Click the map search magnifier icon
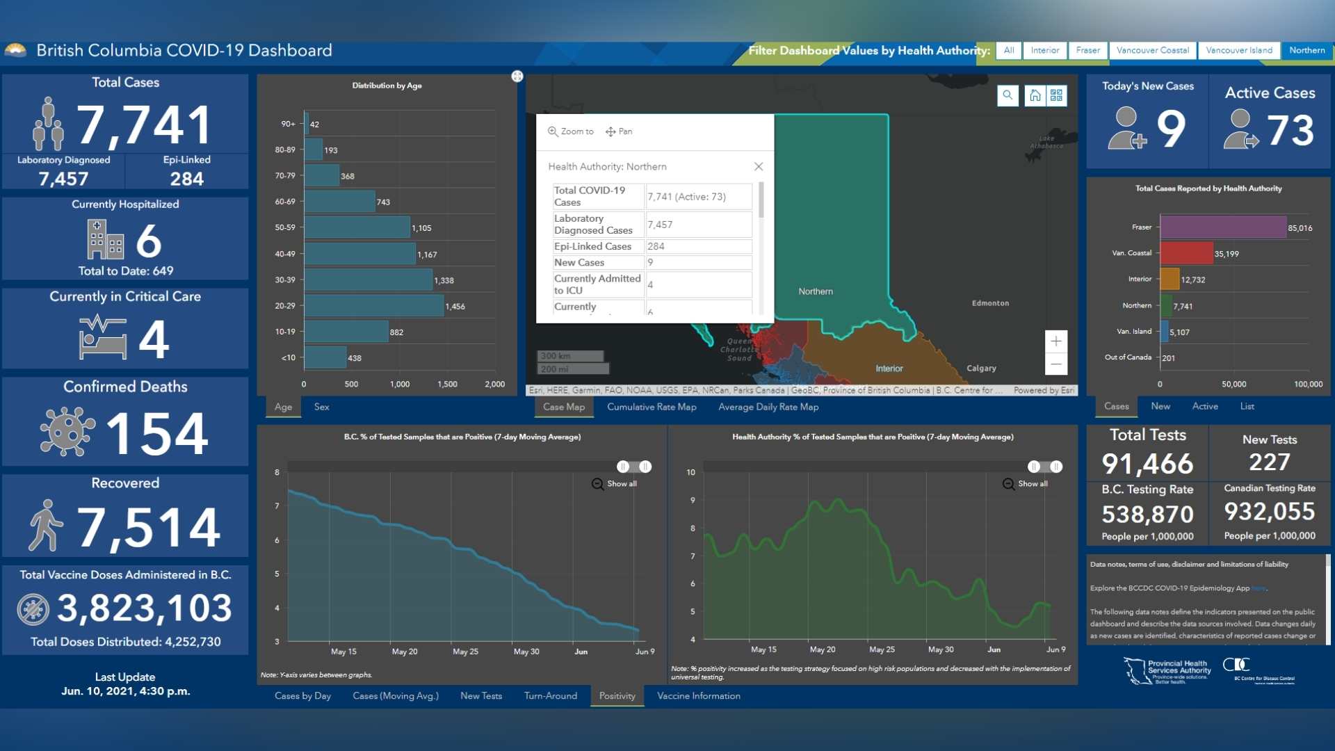 [x=1008, y=95]
